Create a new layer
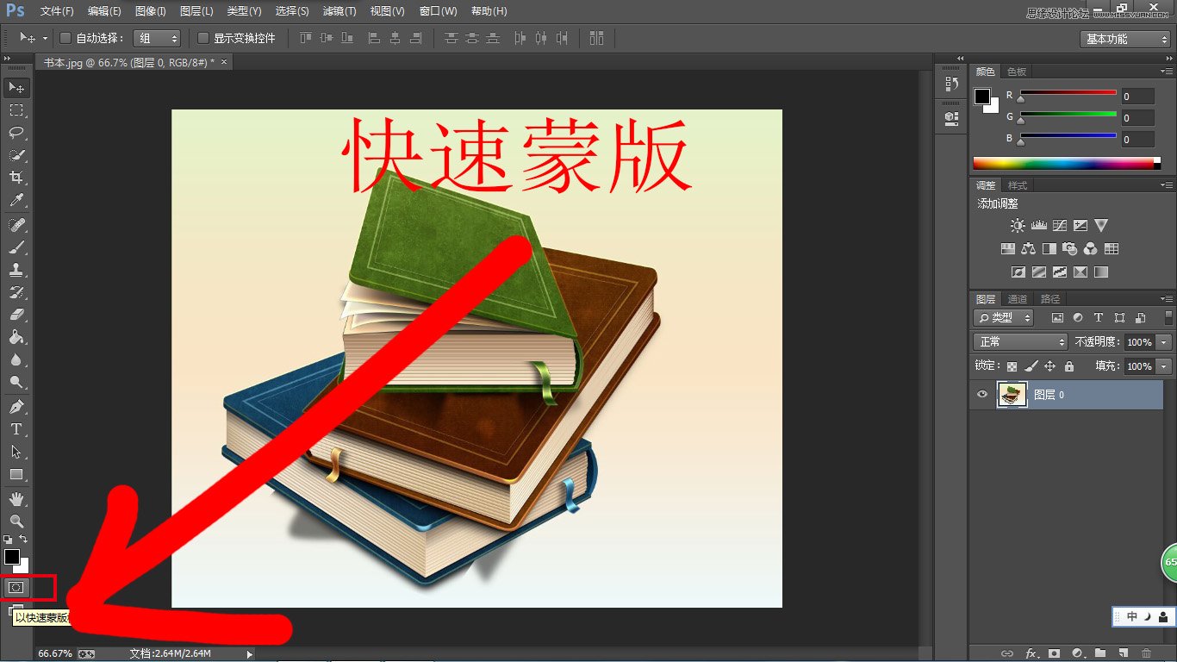1177x662 pixels. (1123, 653)
